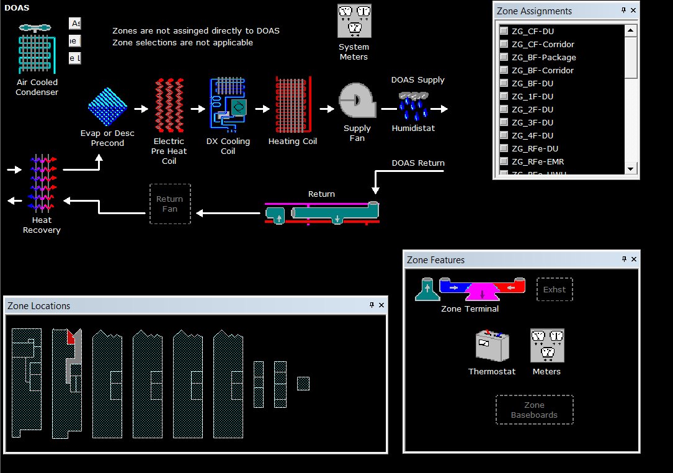Open the System Meters icon
This screenshot has height=473, width=673.
(354, 21)
